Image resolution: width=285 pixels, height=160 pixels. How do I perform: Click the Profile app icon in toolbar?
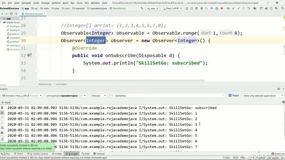pos(212,8)
